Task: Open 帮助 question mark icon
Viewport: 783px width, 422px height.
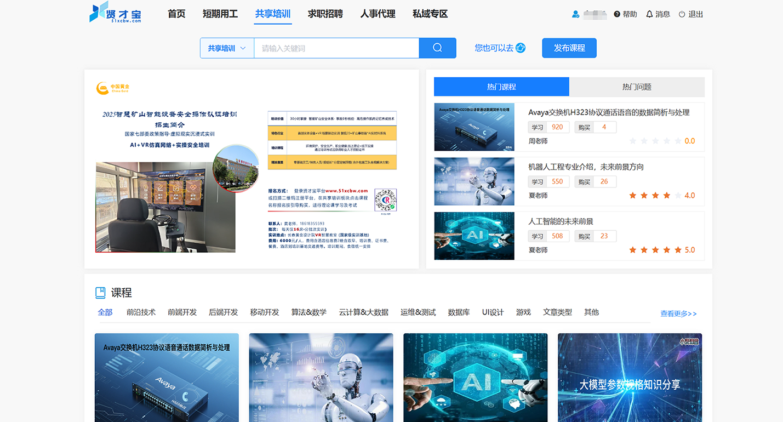Action: (x=617, y=14)
